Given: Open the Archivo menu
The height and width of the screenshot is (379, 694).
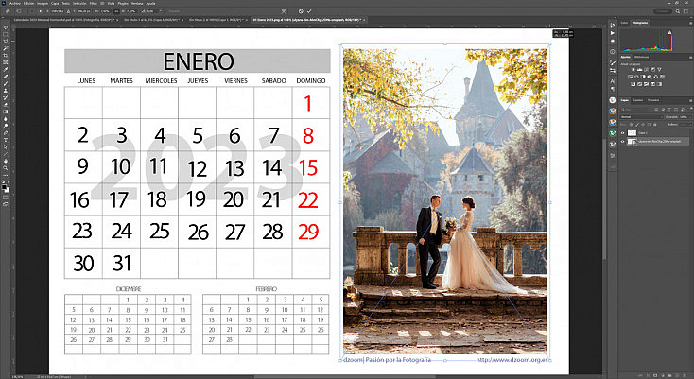Looking at the screenshot, I should coord(15,4).
